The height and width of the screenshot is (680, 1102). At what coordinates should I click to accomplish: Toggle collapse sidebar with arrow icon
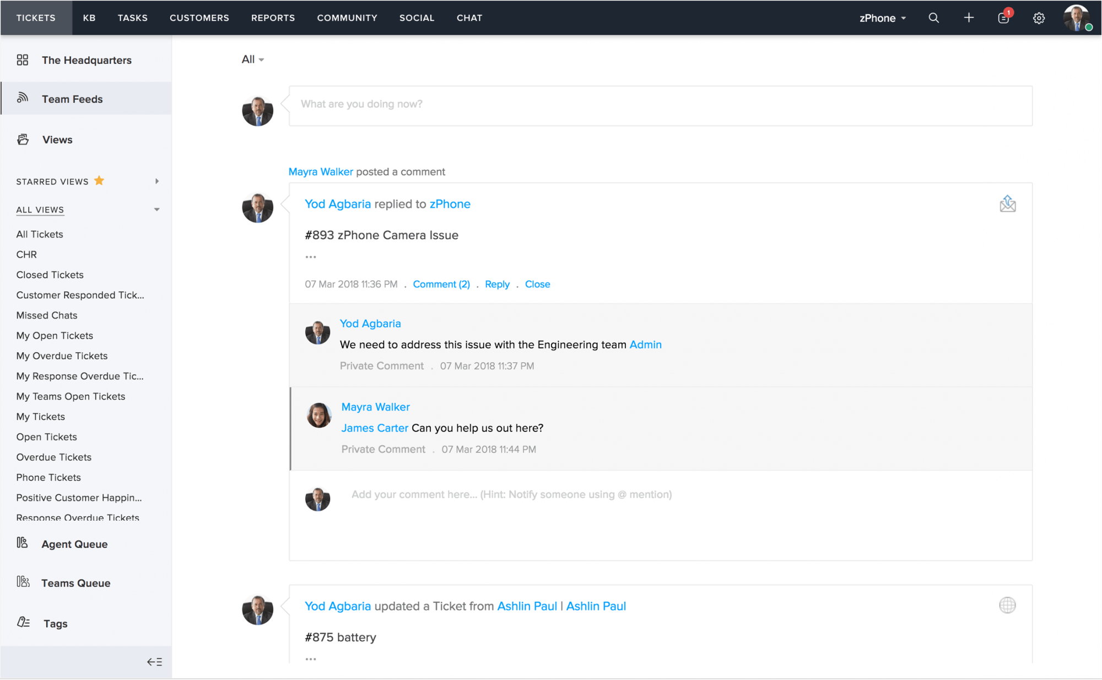pyautogui.click(x=155, y=661)
